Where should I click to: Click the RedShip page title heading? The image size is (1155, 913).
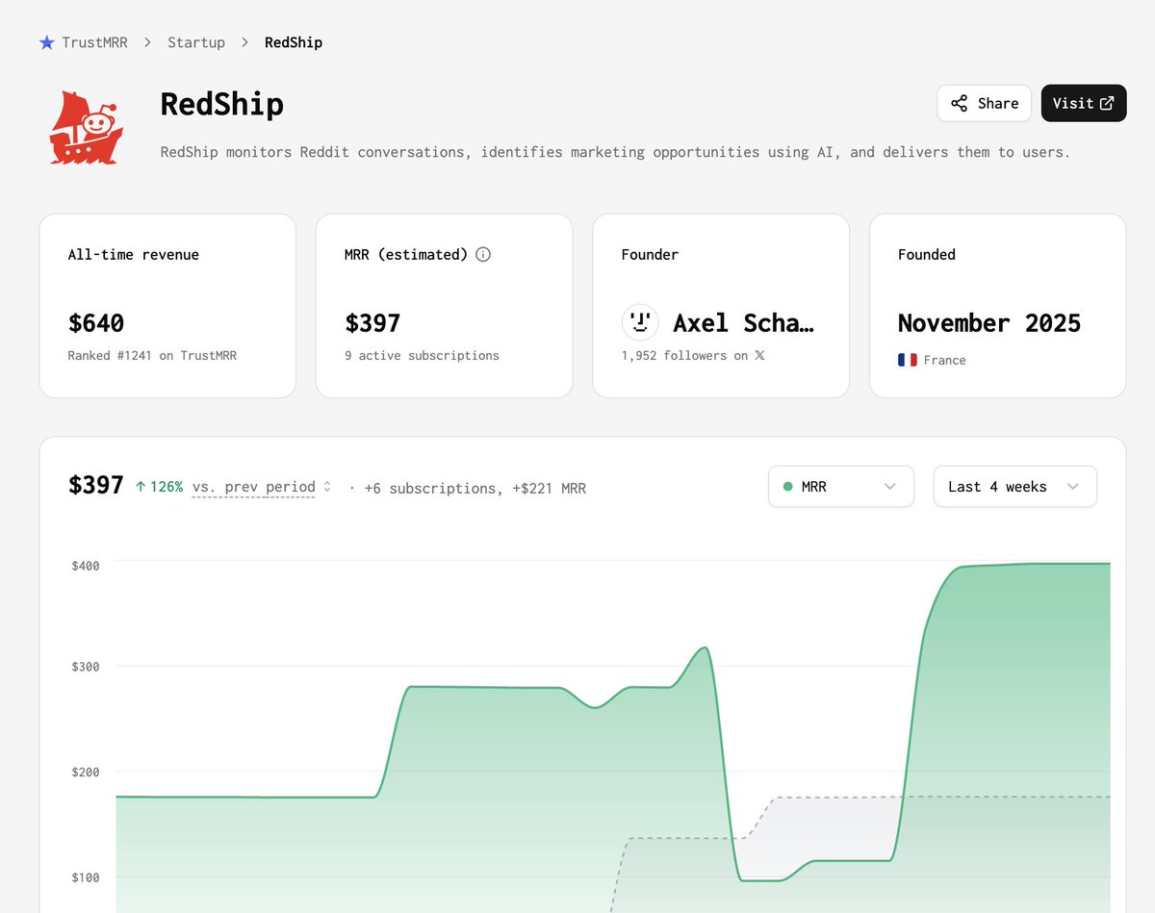[222, 104]
